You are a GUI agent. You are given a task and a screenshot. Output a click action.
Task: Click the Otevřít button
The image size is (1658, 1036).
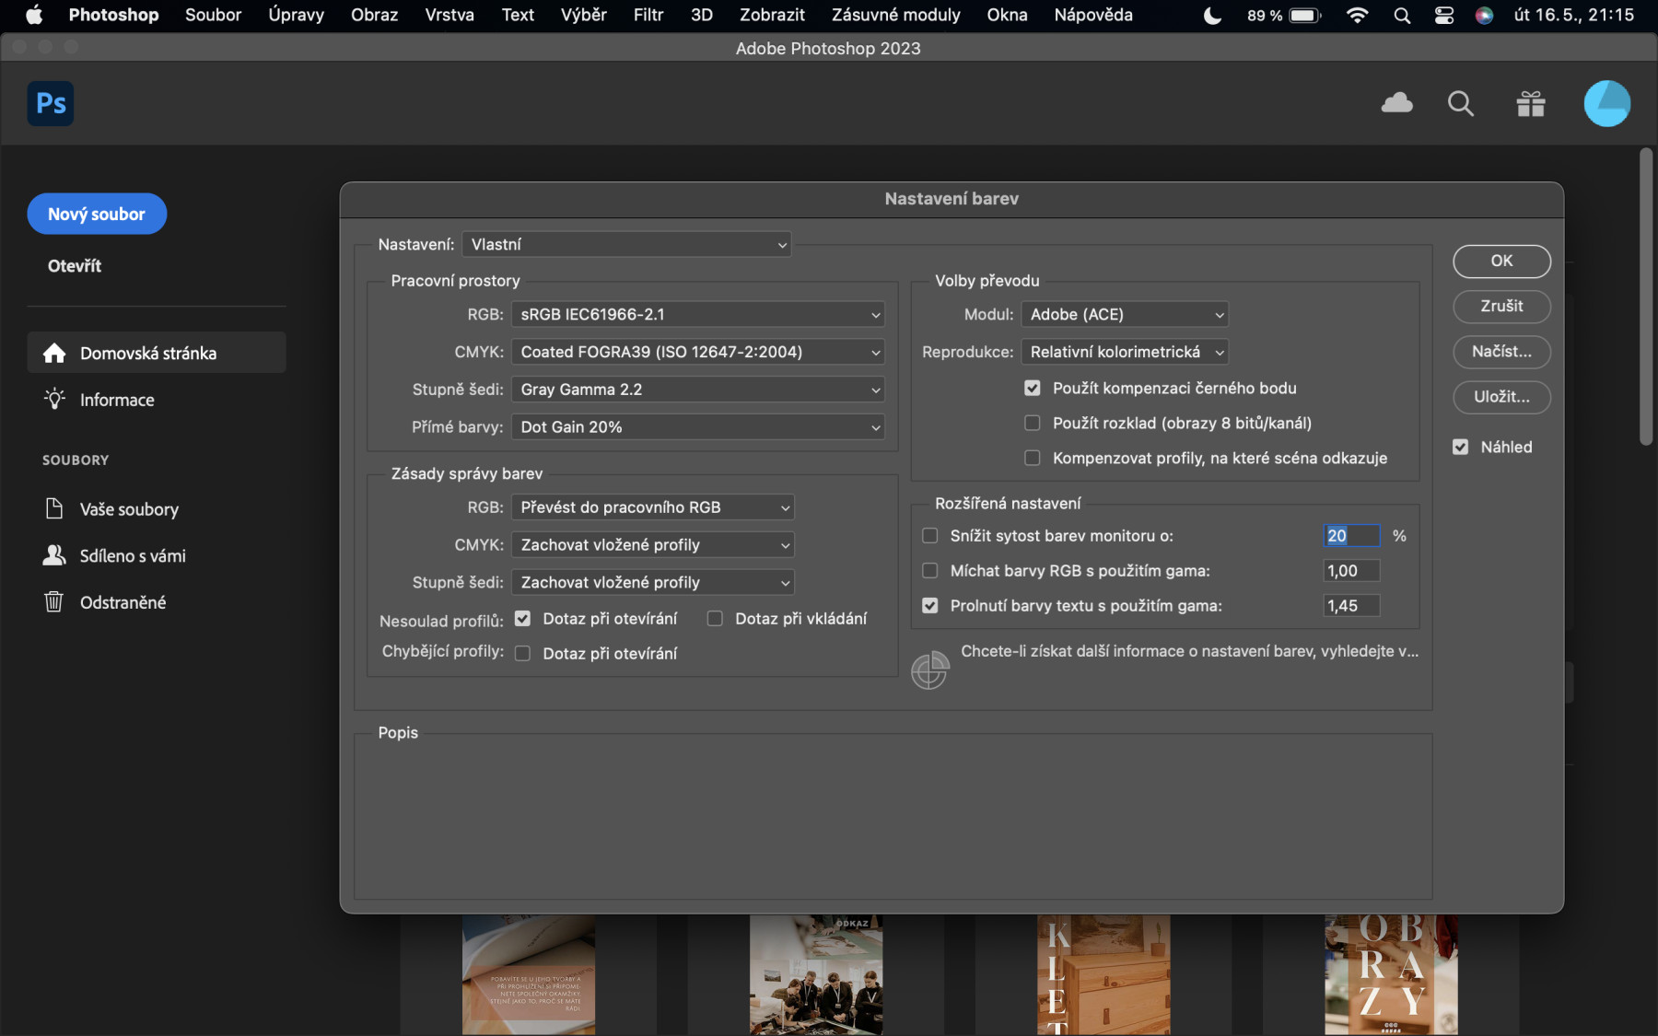coord(75,265)
